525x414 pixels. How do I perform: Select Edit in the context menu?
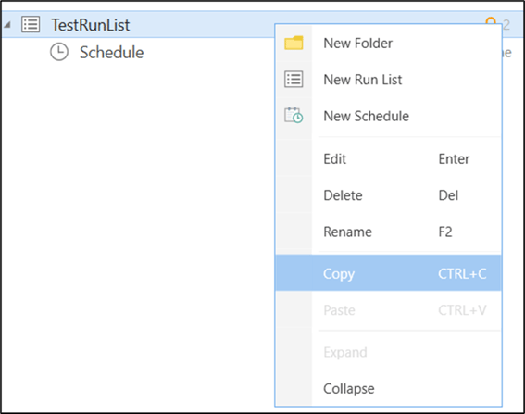(388, 159)
